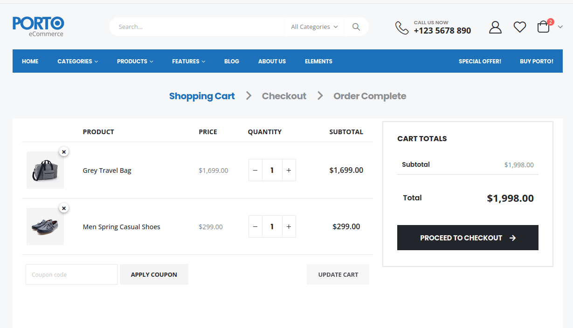
Task: Apply a coupon using Apply Coupon
Action: pyautogui.click(x=154, y=274)
